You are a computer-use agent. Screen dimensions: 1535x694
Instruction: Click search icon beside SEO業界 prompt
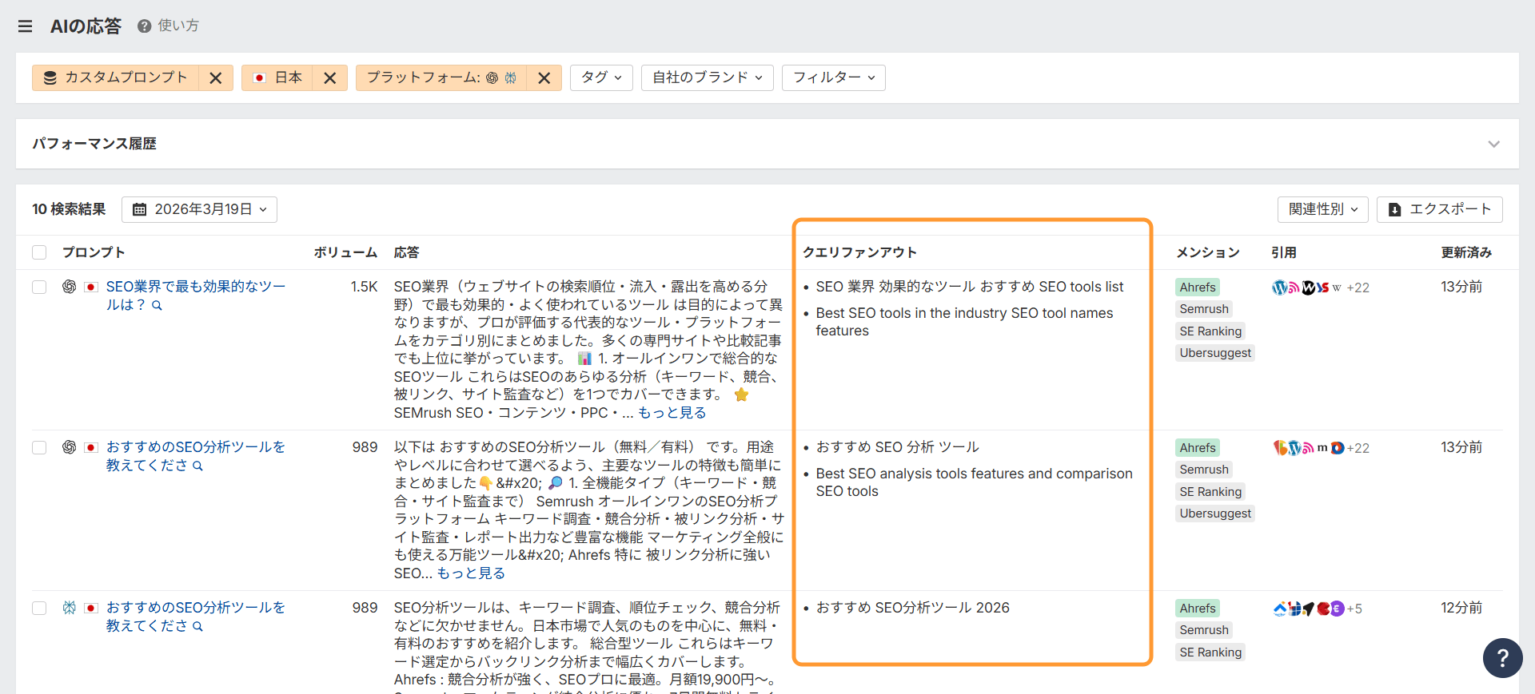click(157, 306)
